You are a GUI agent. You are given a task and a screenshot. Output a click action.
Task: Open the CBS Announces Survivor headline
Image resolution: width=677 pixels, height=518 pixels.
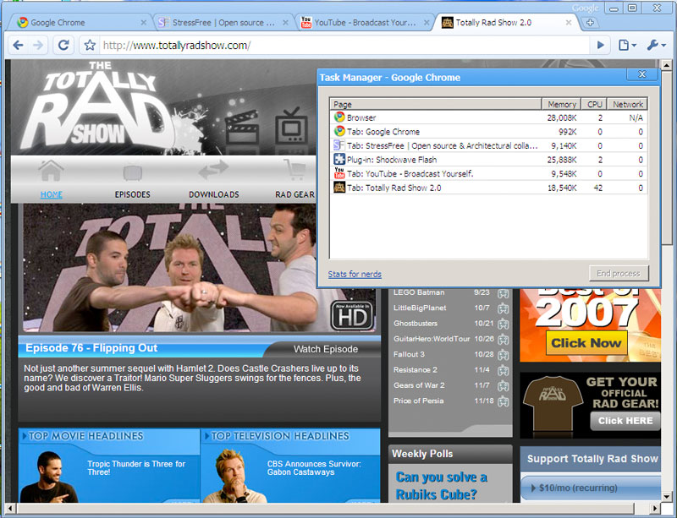pyautogui.click(x=314, y=467)
